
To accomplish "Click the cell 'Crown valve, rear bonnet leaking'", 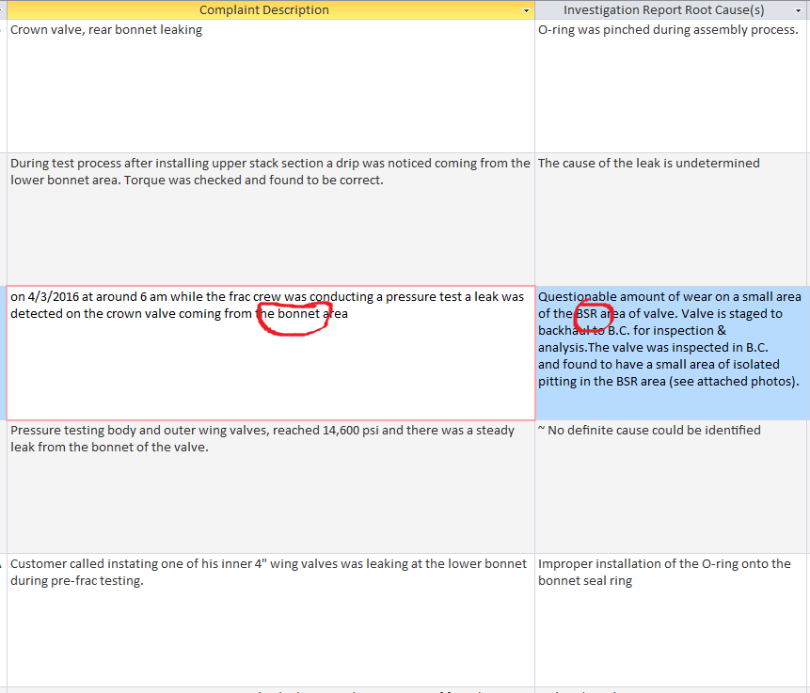I will [x=271, y=86].
